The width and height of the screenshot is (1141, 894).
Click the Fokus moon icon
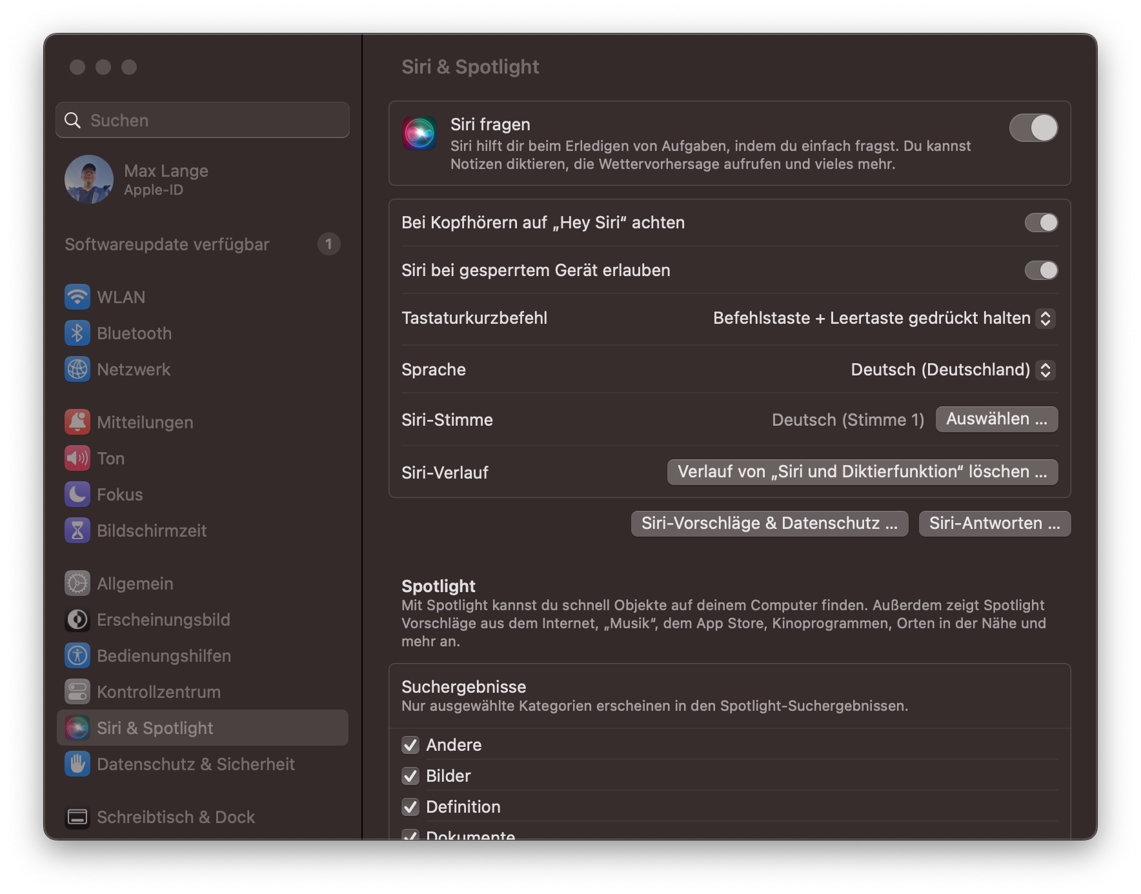[x=77, y=495]
